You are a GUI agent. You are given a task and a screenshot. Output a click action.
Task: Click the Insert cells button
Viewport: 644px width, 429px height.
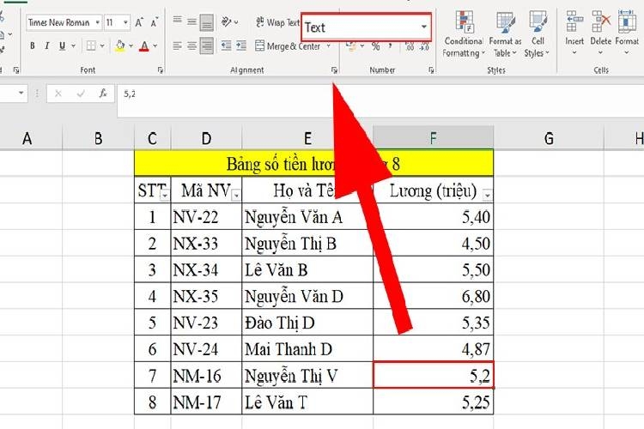[574, 33]
